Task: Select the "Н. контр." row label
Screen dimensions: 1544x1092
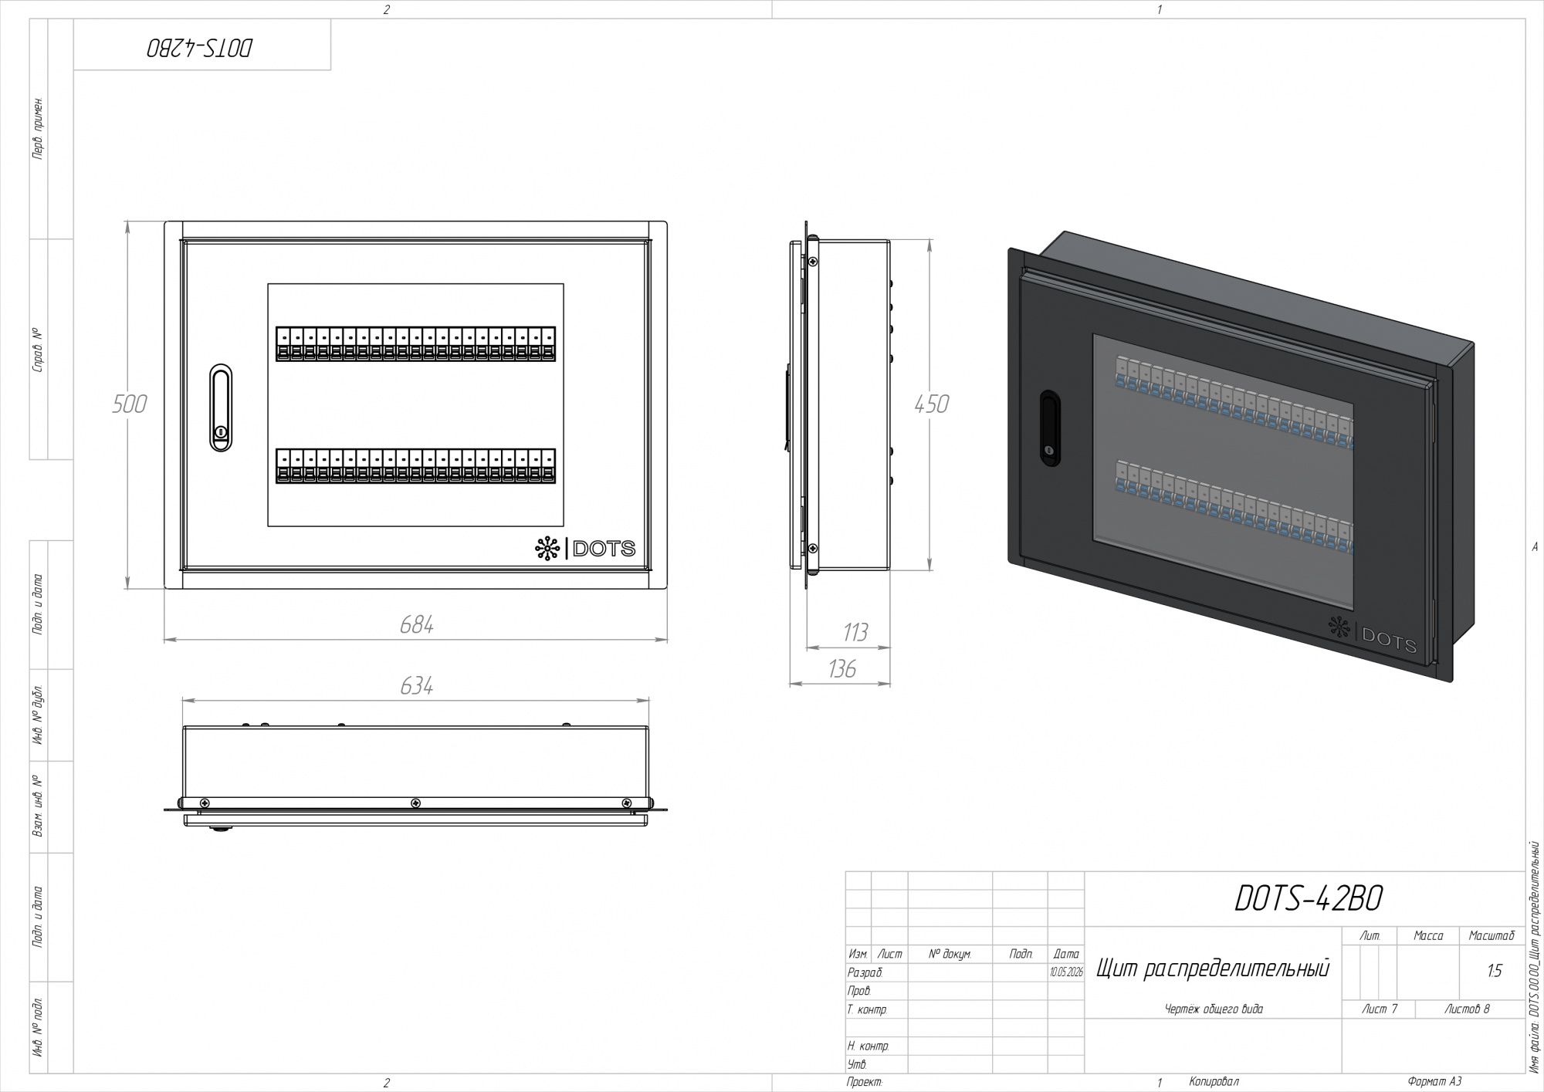Action: point(868,1046)
